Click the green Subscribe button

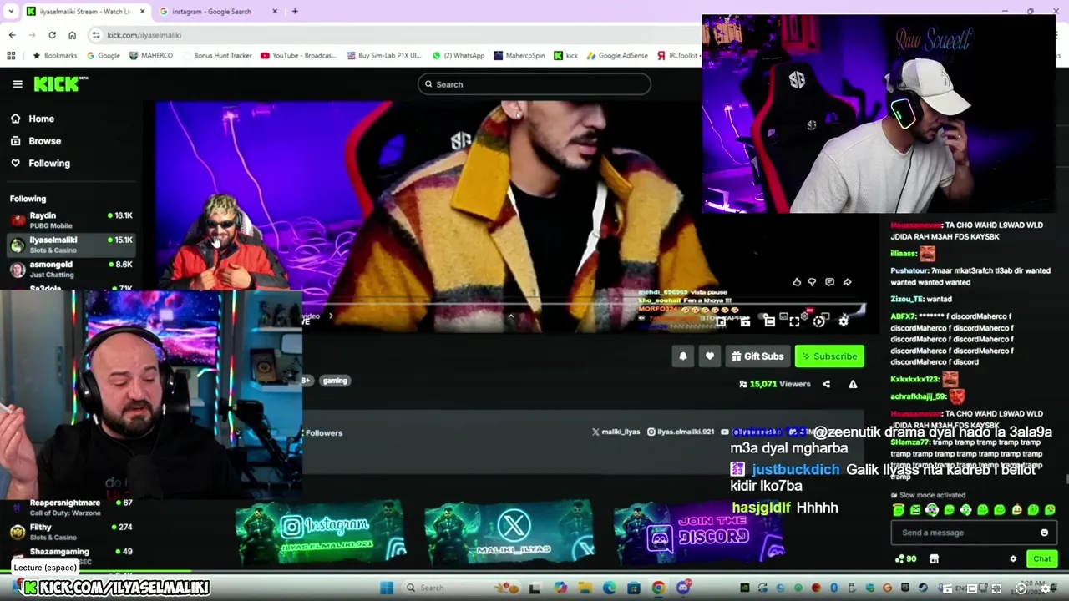pyautogui.click(x=829, y=356)
